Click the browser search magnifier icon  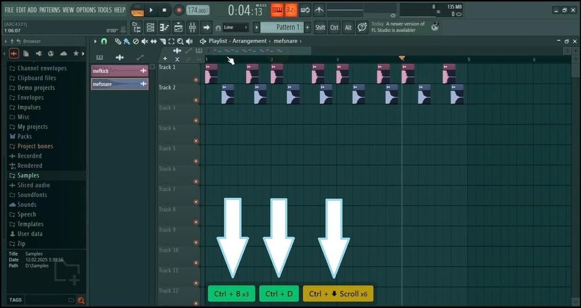pyautogui.click(x=81, y=300)
